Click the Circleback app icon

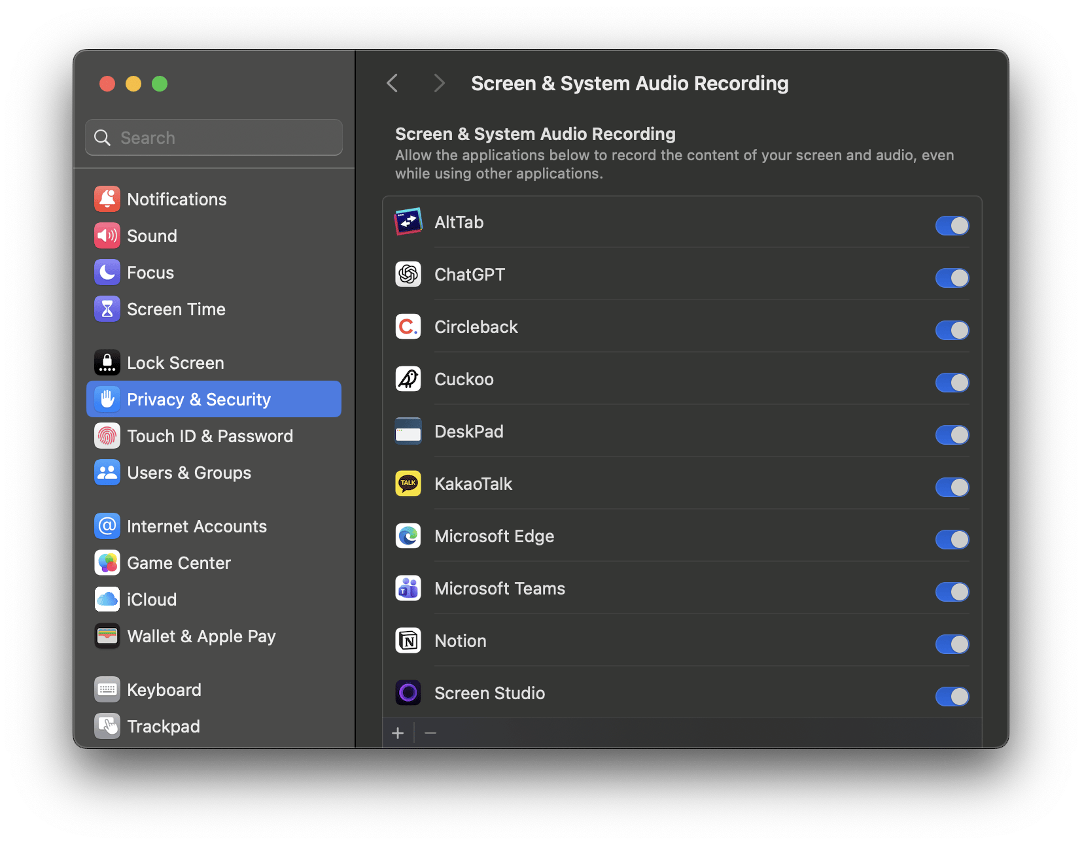(x=408, y=326)
